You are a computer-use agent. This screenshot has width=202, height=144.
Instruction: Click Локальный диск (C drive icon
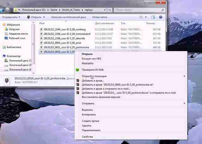6,60
